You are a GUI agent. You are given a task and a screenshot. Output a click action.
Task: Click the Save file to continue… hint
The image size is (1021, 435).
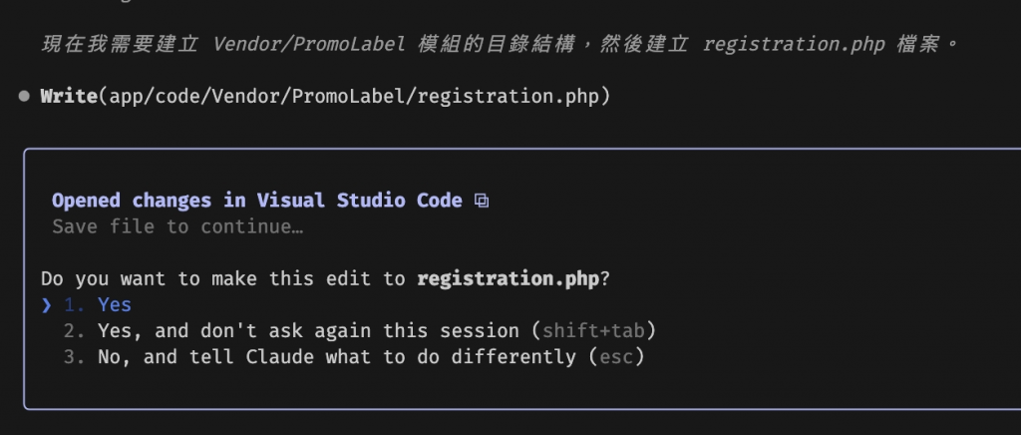coord(177,226)
